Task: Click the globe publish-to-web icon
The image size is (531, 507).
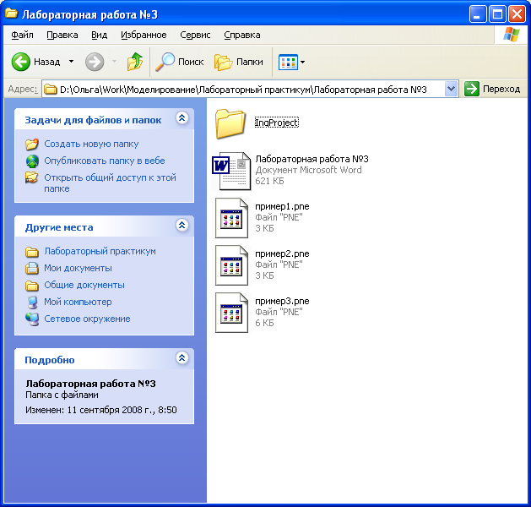Action: click(32, 161)
